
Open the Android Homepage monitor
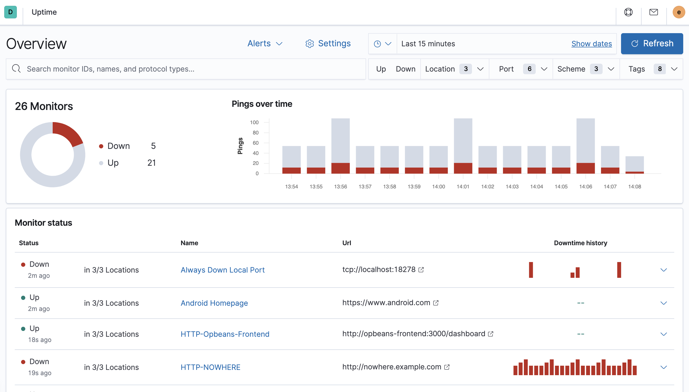coord(214,303)
